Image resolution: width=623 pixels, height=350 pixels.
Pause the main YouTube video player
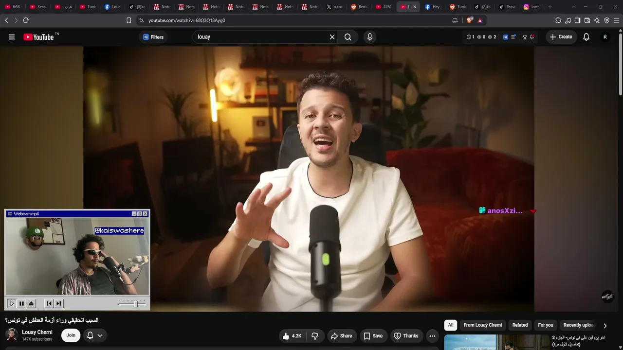(309, 179)
